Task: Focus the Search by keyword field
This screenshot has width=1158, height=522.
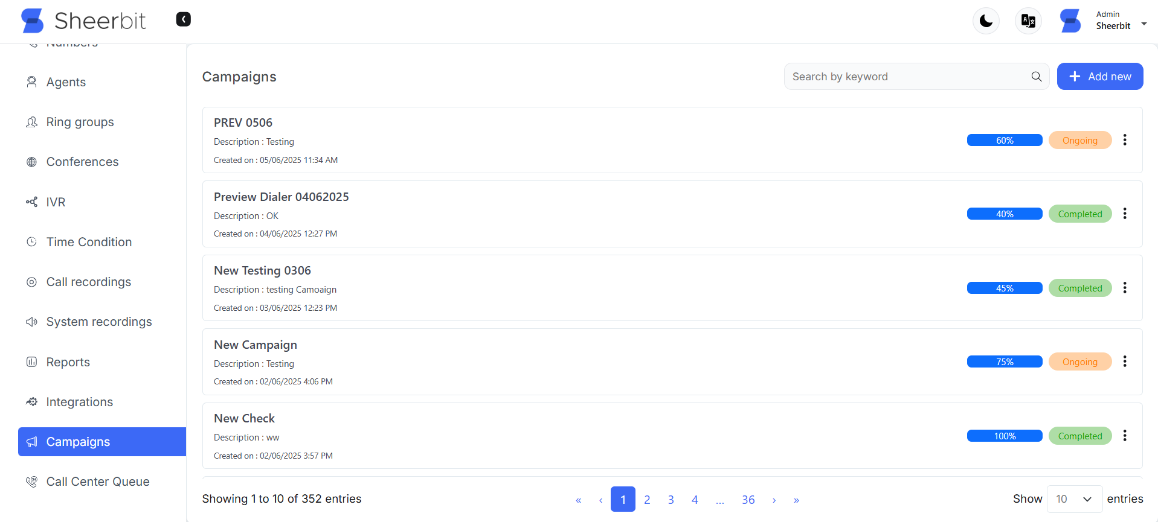Action: coord(906,77)
